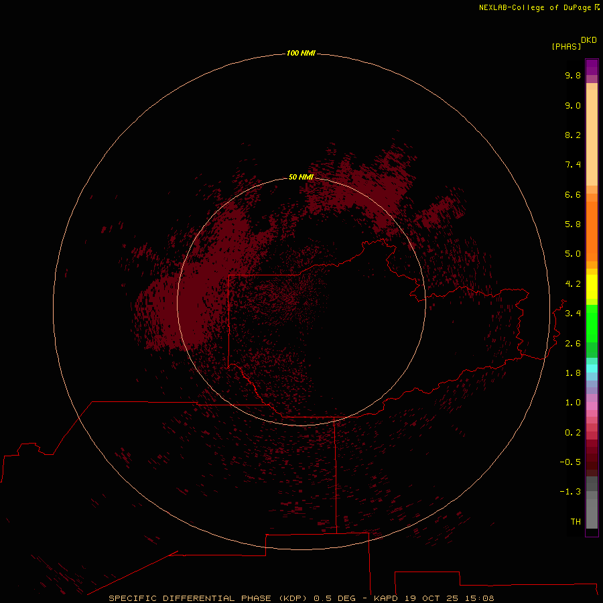Click the 1.0 value on the color scale
The image size is (603, 603).
pos(573,403)
